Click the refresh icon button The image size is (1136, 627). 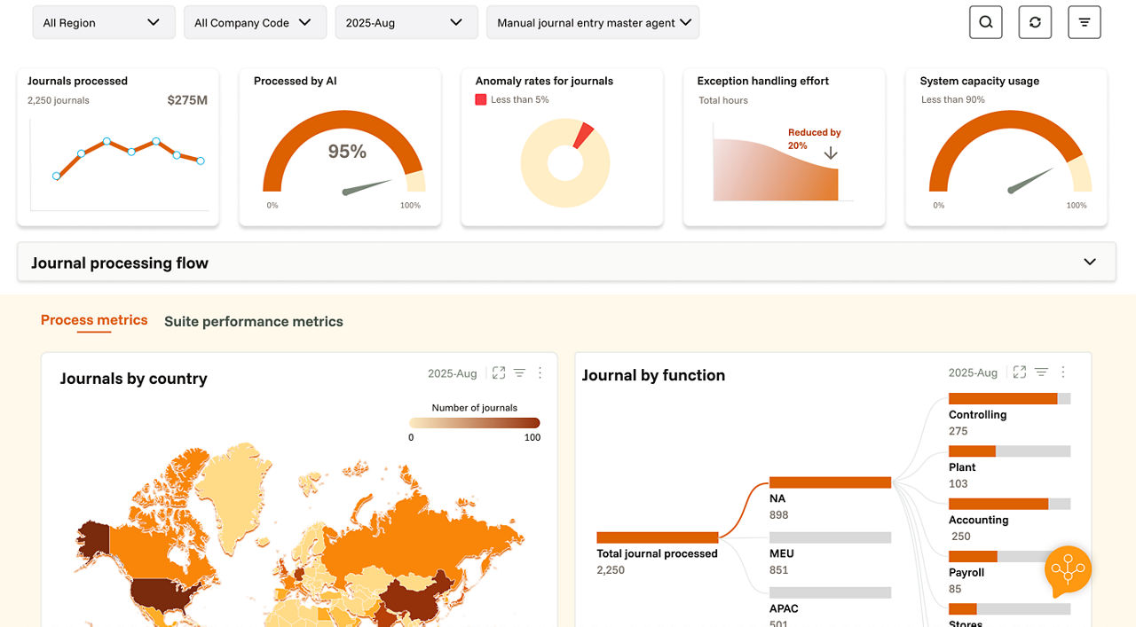tap(1035, 22)
